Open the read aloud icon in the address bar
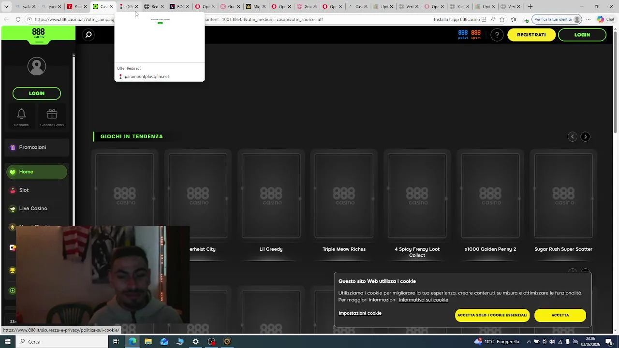Viewport: 619px width, 348px height. click(493, 19)
